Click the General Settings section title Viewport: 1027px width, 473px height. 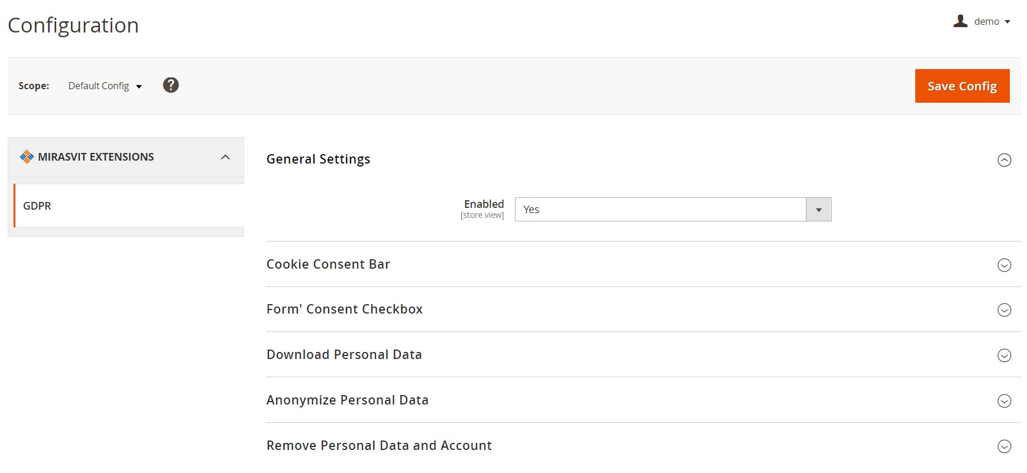pyautogui.click(x=318, y=159)
